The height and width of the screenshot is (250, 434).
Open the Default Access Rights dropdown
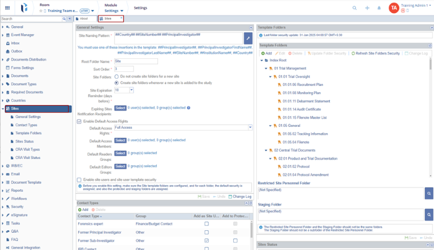(x=250, y=127)
